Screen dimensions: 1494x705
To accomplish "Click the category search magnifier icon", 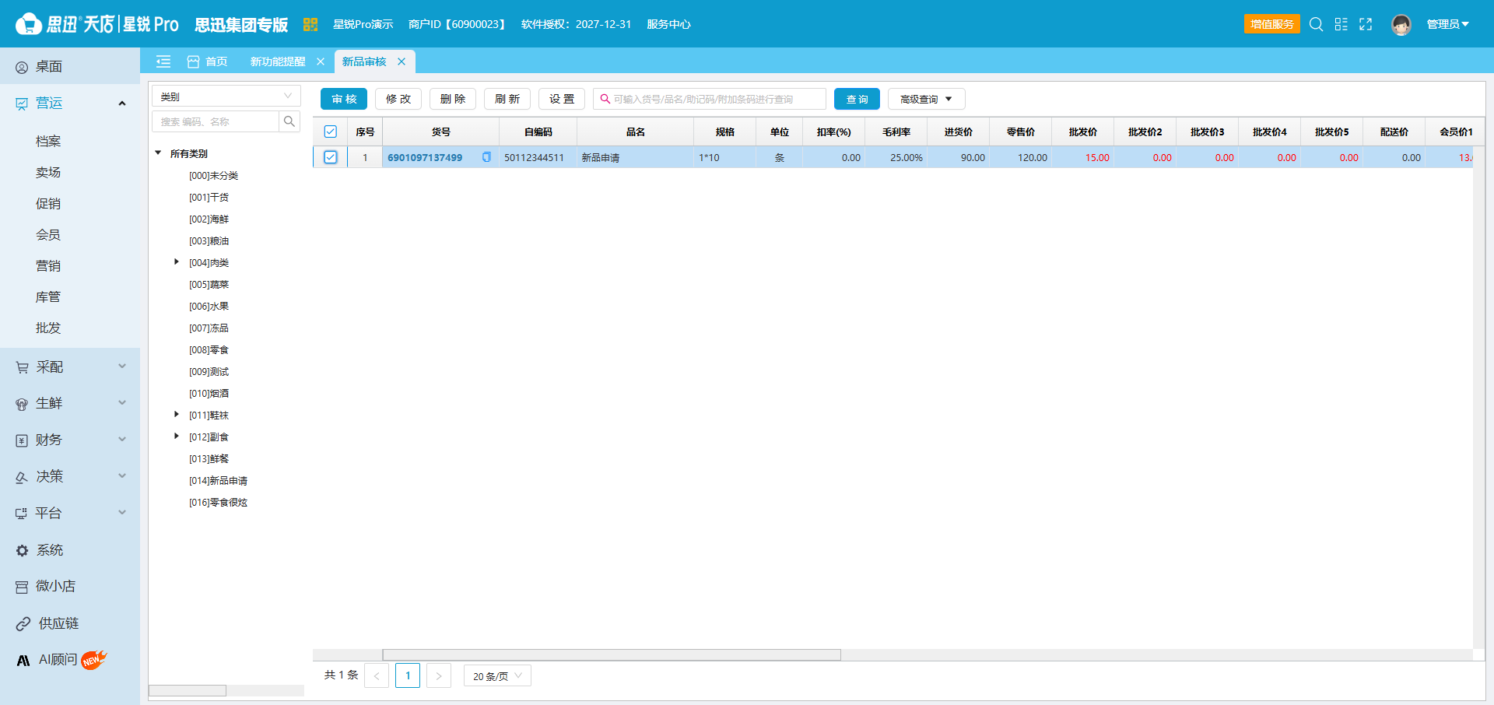I will pos(289,121).
